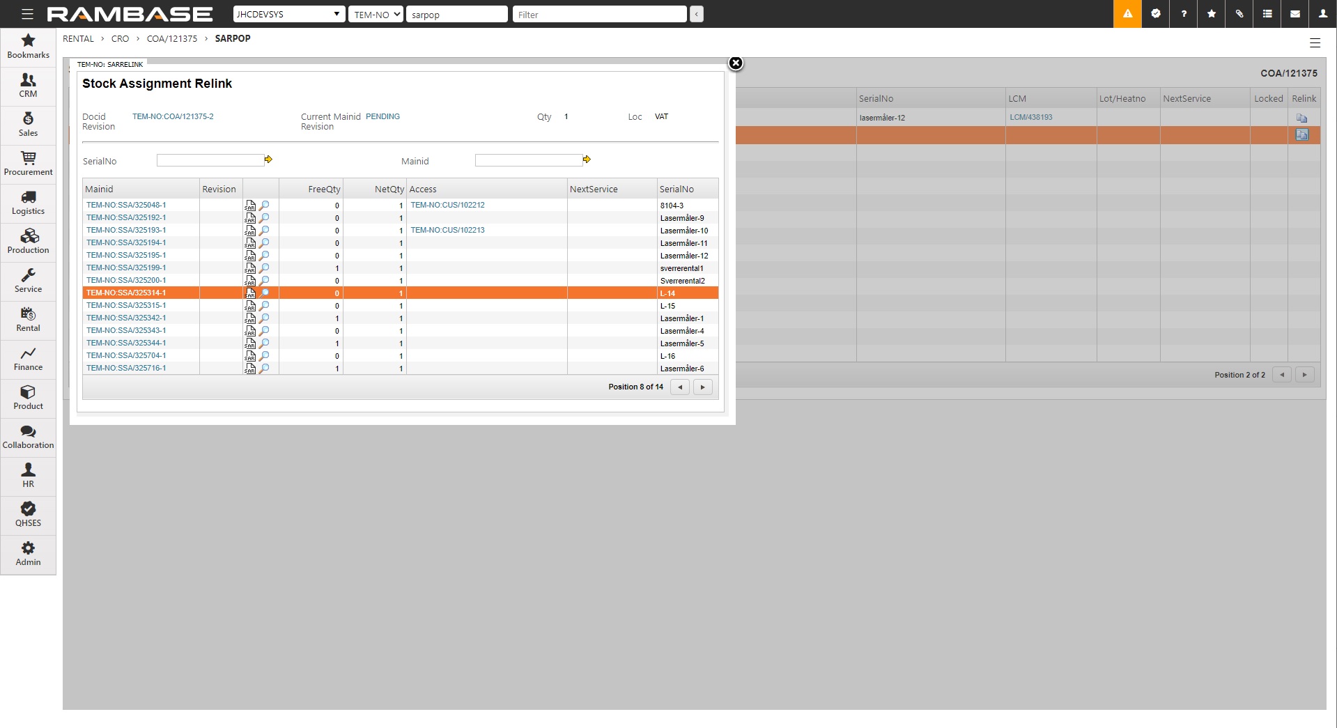This screenshot has height=728, width=1337.
Task: Open the Rental module in sidebar
Action: coord(28,320)
